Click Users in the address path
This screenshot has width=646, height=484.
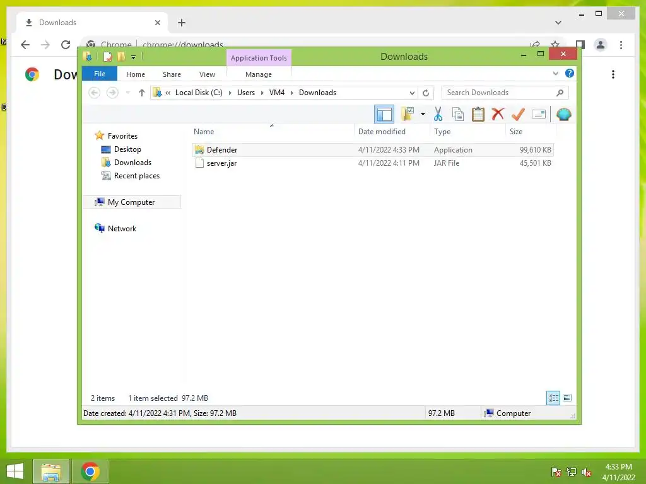246,93
